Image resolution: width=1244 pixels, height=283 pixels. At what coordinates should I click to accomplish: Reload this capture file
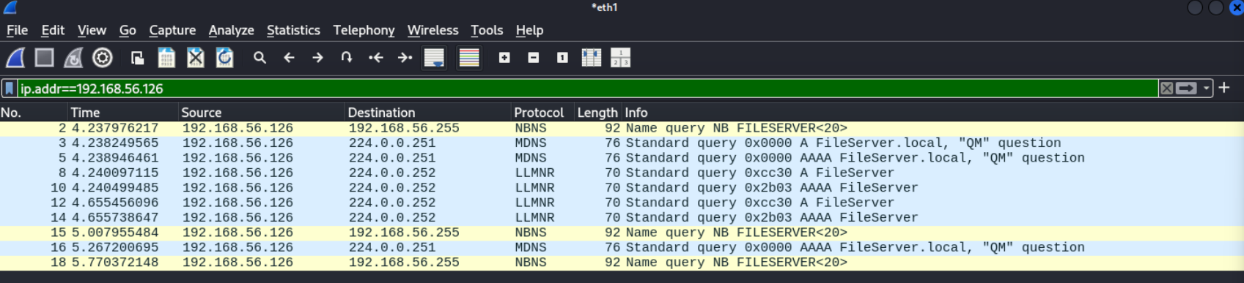224,58
